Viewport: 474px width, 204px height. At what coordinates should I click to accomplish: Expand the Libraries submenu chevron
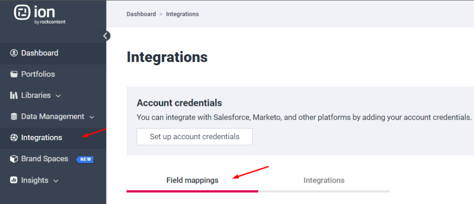(x=58, y=96)
